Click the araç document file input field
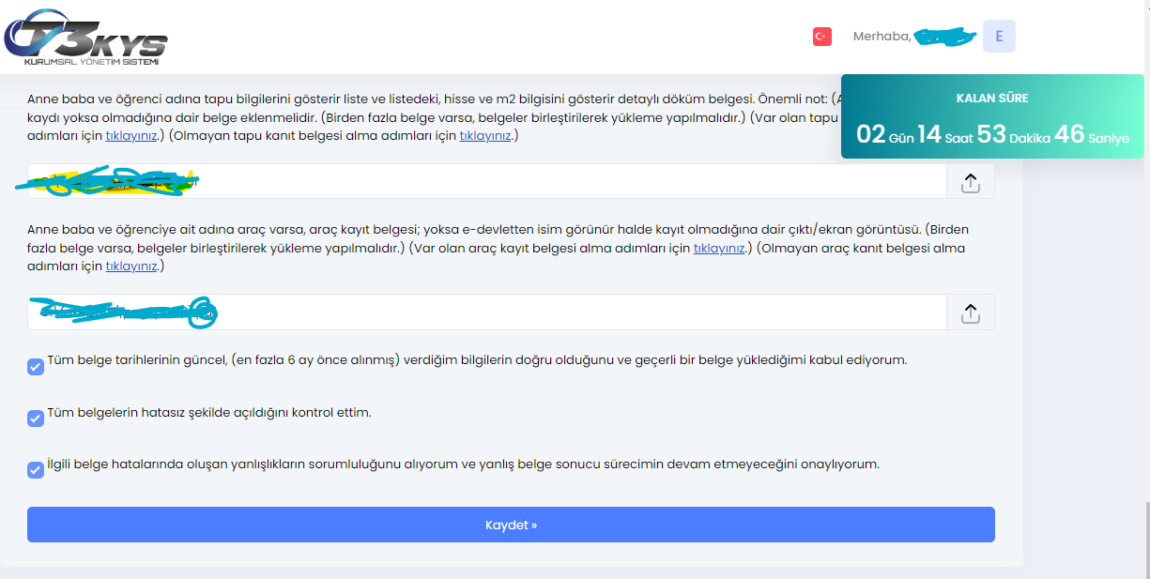 [x=486, y=312]
